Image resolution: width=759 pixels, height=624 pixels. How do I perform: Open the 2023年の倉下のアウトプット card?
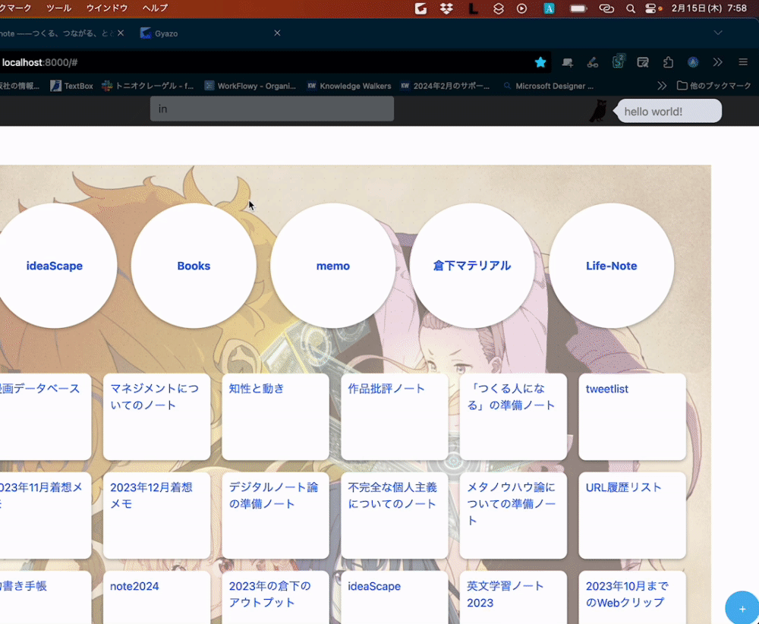[276, 597]
